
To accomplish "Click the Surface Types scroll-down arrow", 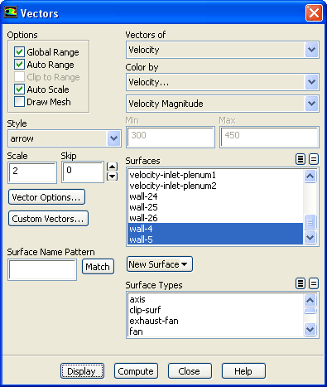I will click(x=310, y=329).
